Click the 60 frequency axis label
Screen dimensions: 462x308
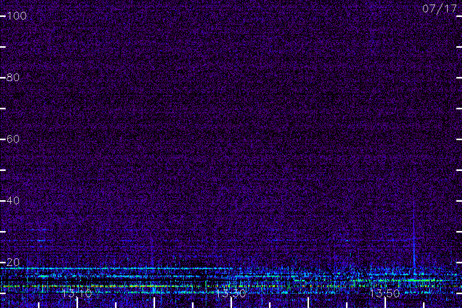click(x=13, y=139)
